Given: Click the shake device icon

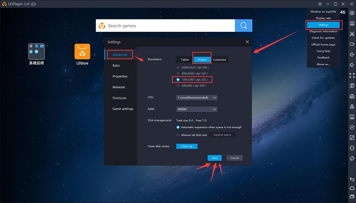Looking at the screenshot, I should click(352, 148).
